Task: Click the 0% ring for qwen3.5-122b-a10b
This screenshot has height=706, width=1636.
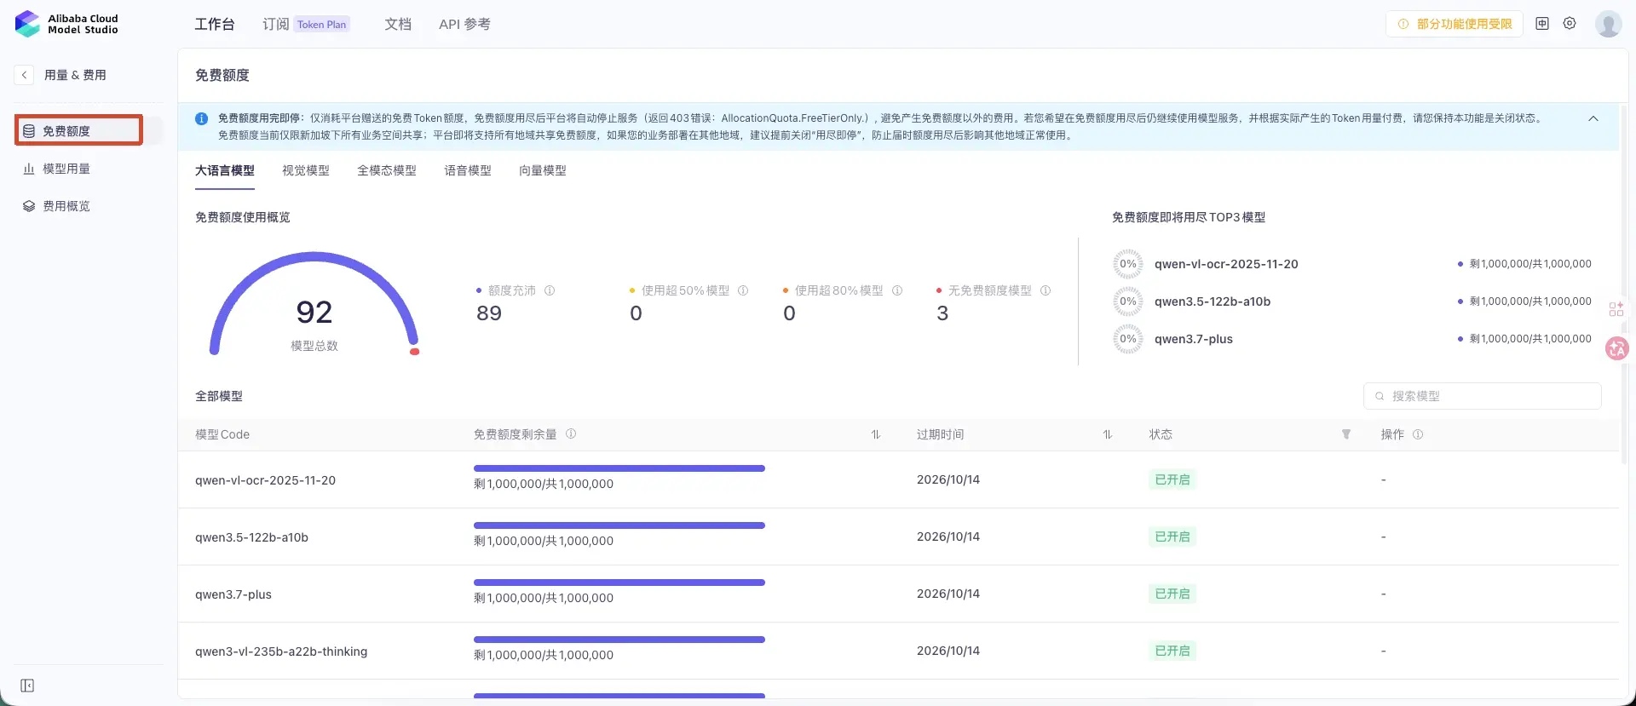Action: point(1128,301)
